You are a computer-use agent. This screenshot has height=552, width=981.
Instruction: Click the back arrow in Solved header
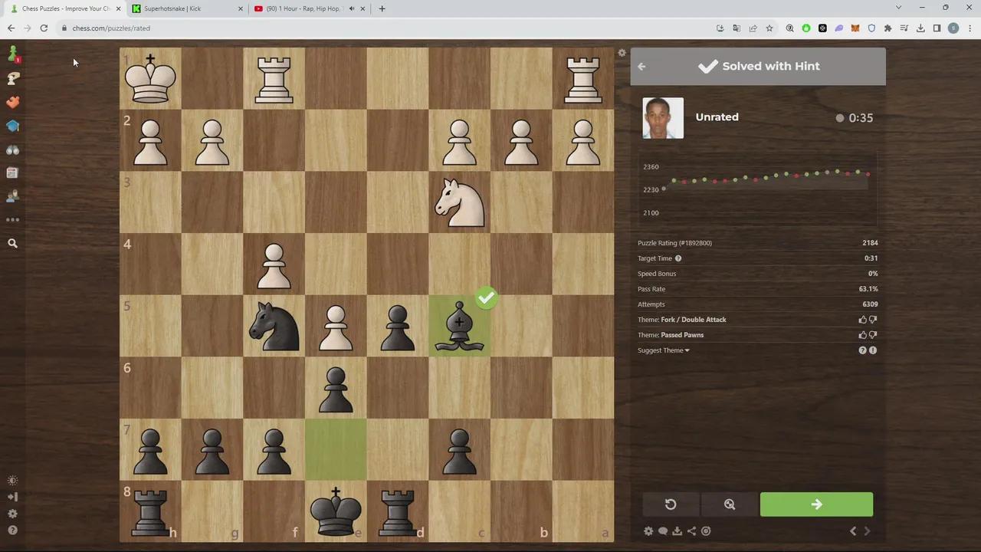tap(641, 67)
